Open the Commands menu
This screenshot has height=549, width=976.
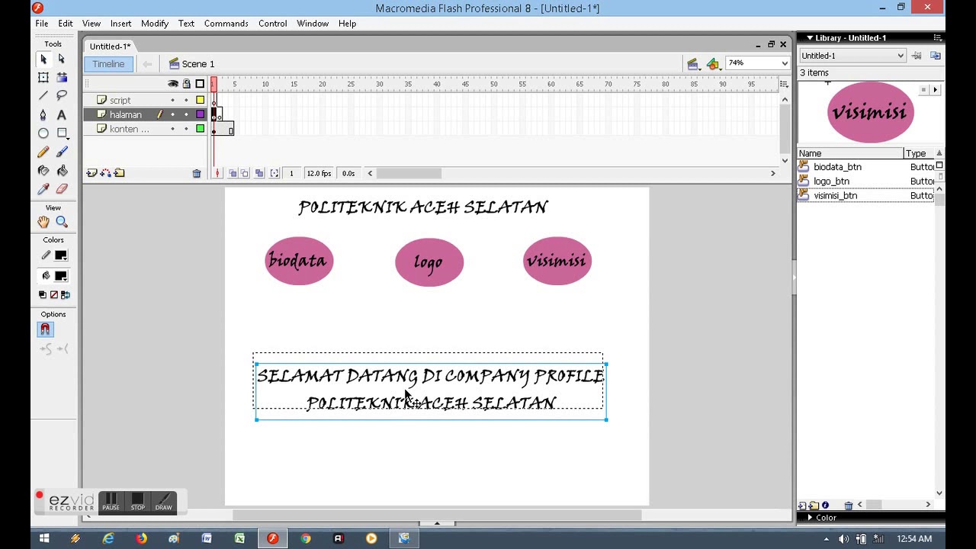click(226, 24)
